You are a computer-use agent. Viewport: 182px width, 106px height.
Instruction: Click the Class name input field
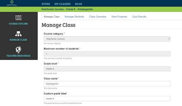[107, 84]
